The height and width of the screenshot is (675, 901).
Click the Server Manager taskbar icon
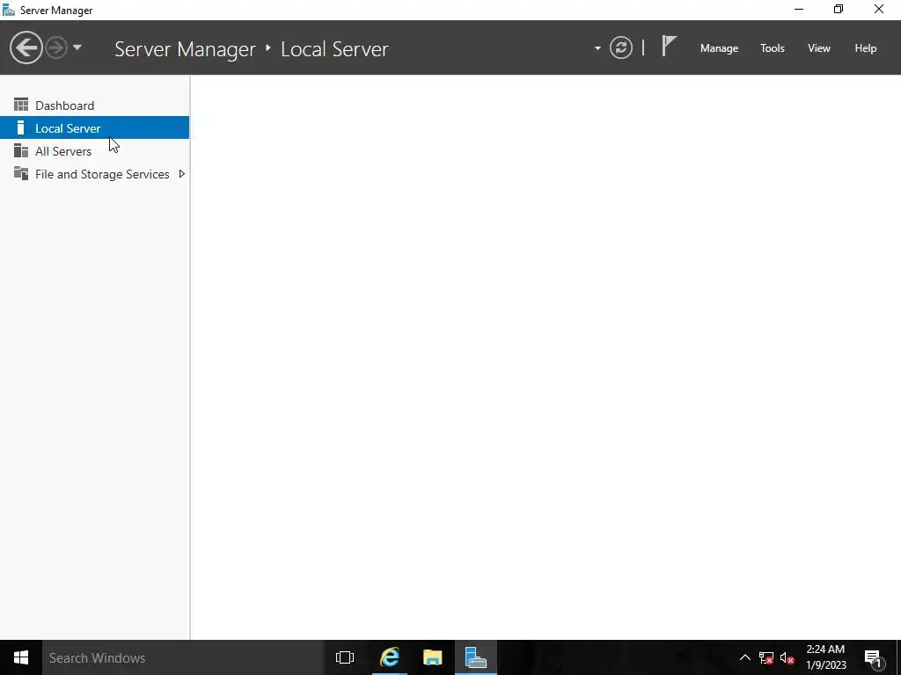point(476,657)
